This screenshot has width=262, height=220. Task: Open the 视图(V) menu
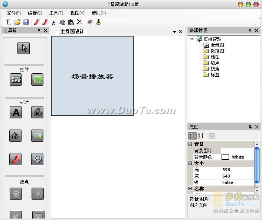(x=77, y=13)
